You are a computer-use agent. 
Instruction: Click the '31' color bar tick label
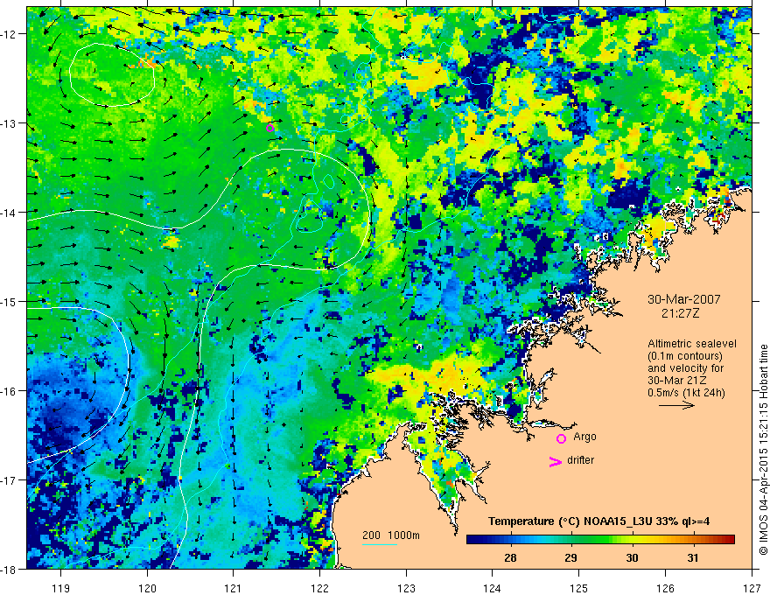click(692, 557)
